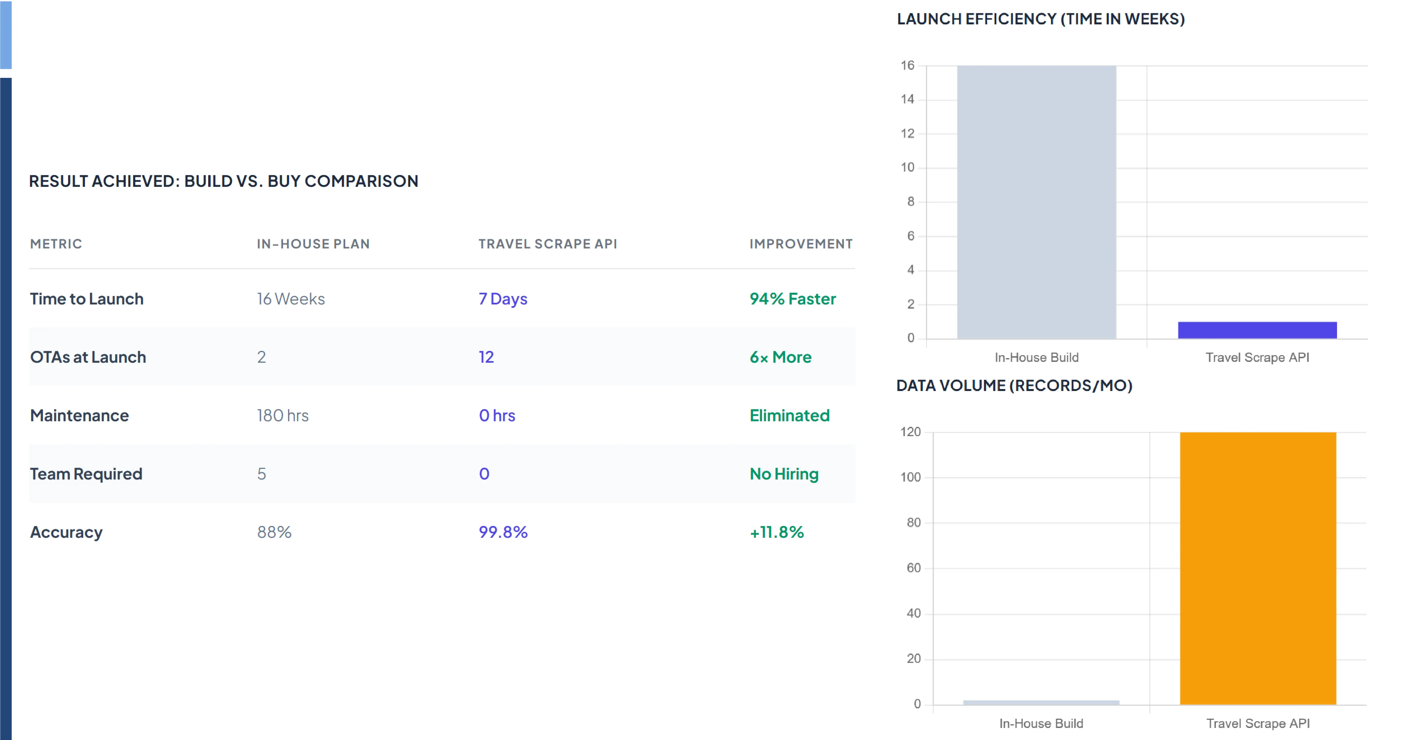The width and height of the screenshot is (1404, 740).
Task: Click the IMPROVEMENT column header
Action: pyautogui.click(x=801, y=244)
